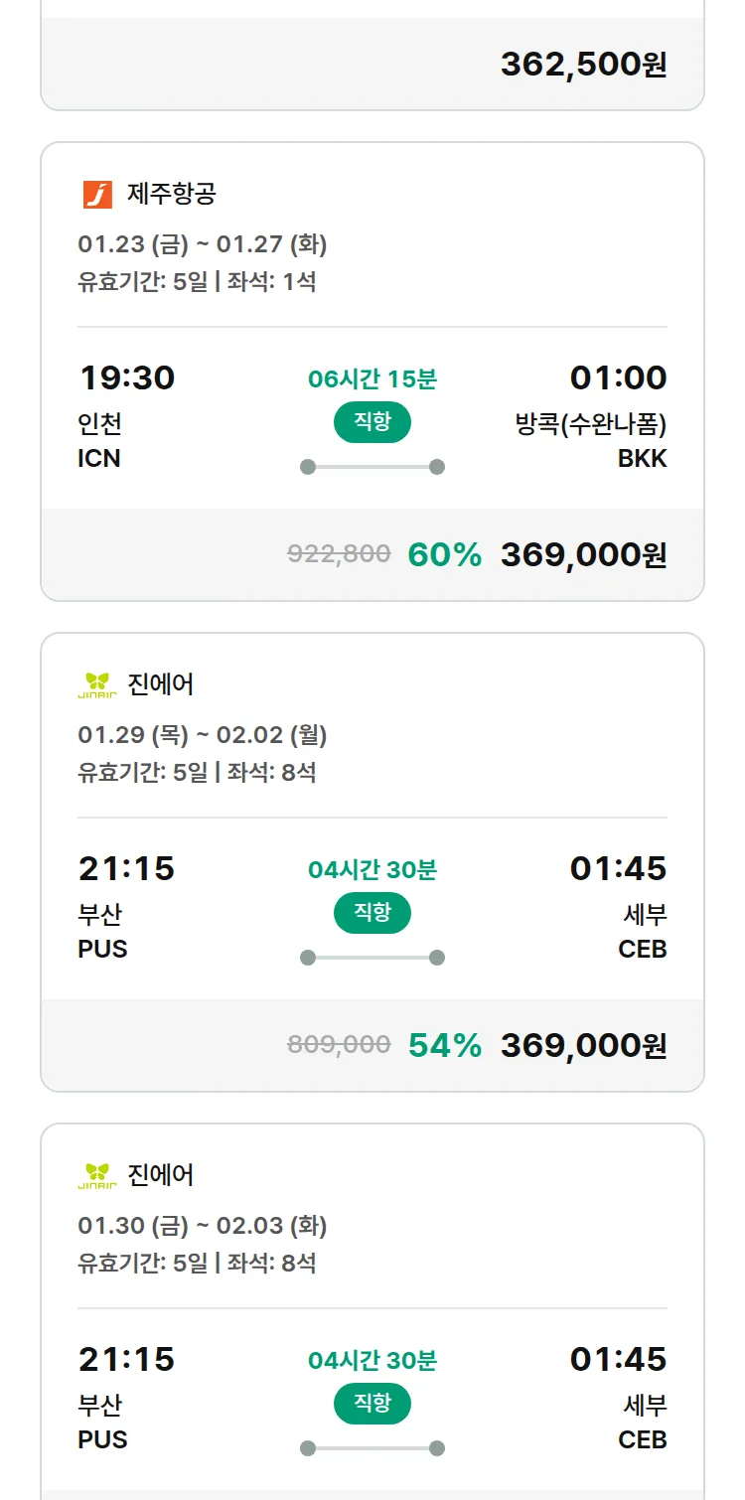Select the 369,000원 price on the Jeju Air card
The width and height of the screenshot is (745, 1500).
583,555
